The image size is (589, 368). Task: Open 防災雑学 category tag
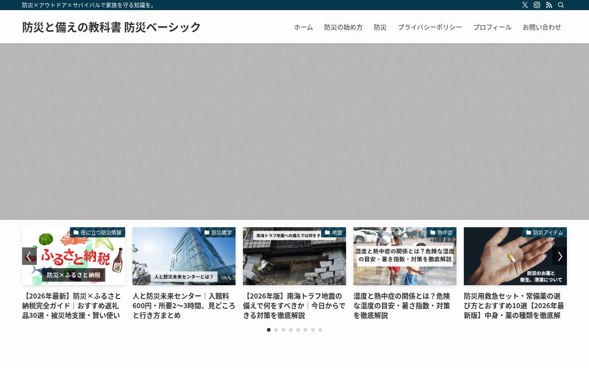click(x=218, y=232)
